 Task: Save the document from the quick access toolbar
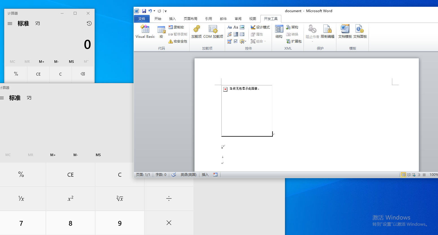coord(144,11)
